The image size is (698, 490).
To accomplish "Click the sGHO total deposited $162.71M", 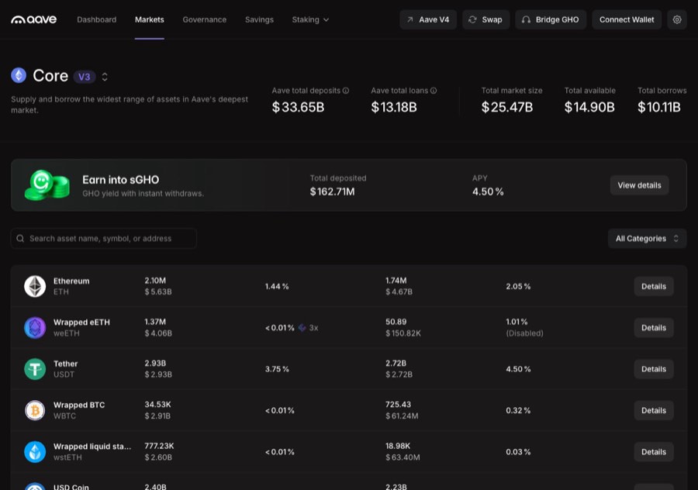I will pos(332,192).
